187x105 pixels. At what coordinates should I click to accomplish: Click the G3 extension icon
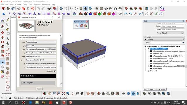pos(162,8)
